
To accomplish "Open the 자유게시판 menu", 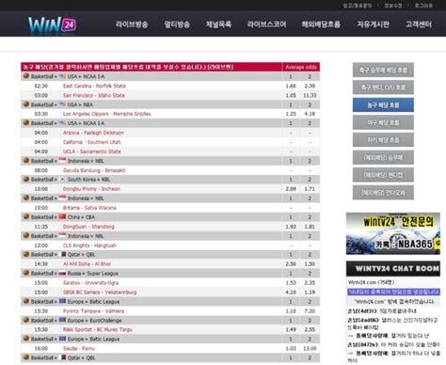I will [x=373, y=24].
